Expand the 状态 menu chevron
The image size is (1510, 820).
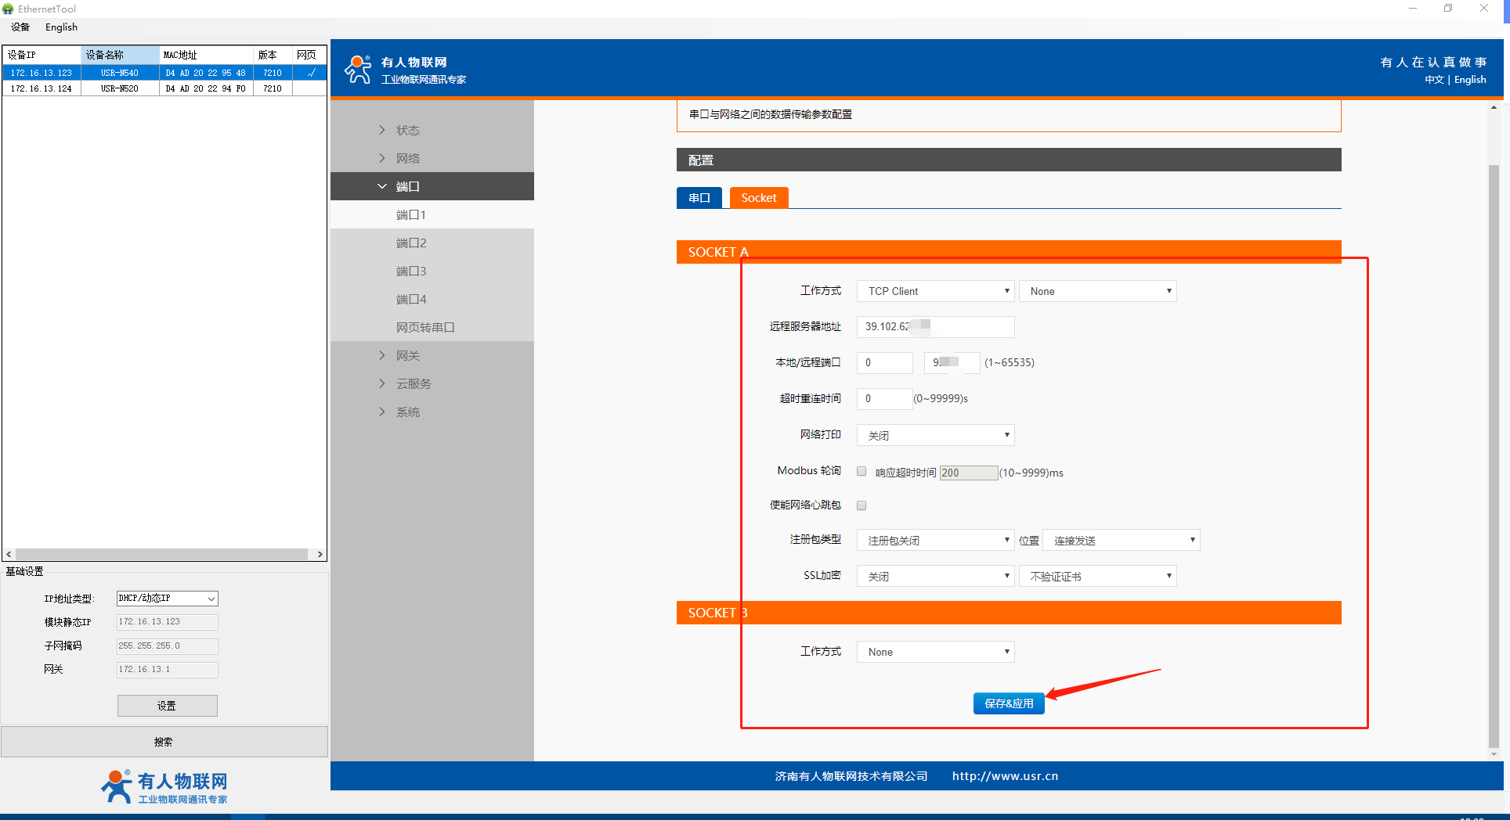382,130
